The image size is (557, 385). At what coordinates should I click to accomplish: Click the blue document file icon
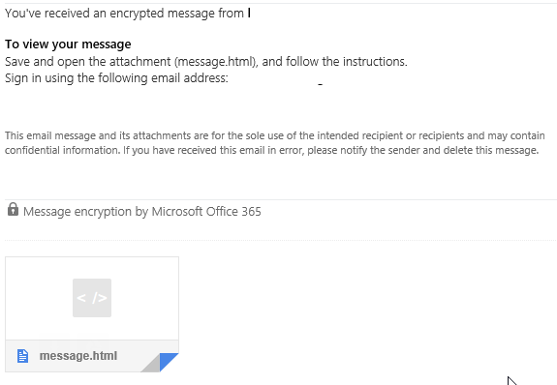point(22,356)
